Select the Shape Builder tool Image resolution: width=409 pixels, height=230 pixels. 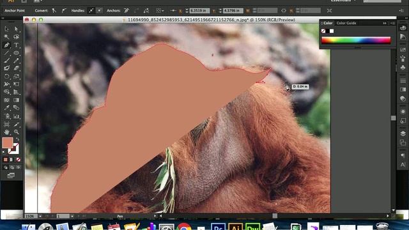click(x=6, y=92)
